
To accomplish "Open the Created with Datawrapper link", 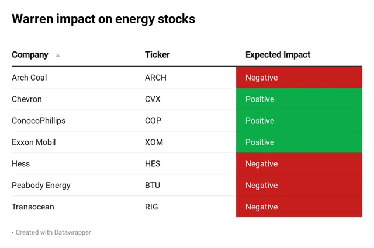I will coord(53,232).
